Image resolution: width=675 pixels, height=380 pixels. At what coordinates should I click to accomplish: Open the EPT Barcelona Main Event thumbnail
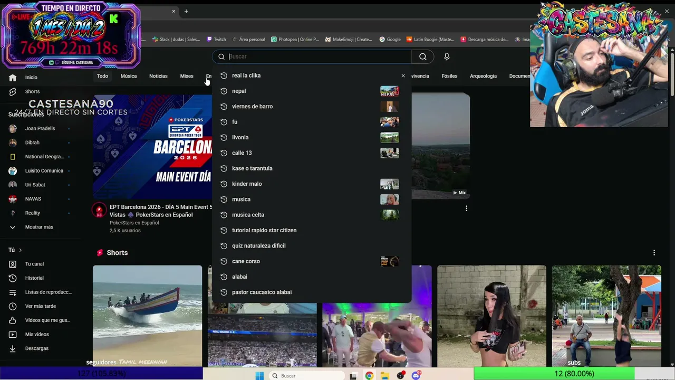pos(152,147)
